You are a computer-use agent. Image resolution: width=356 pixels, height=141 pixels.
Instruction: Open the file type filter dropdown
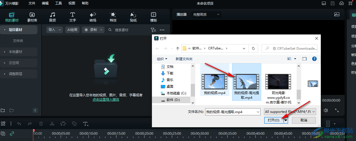pos(290,112)
